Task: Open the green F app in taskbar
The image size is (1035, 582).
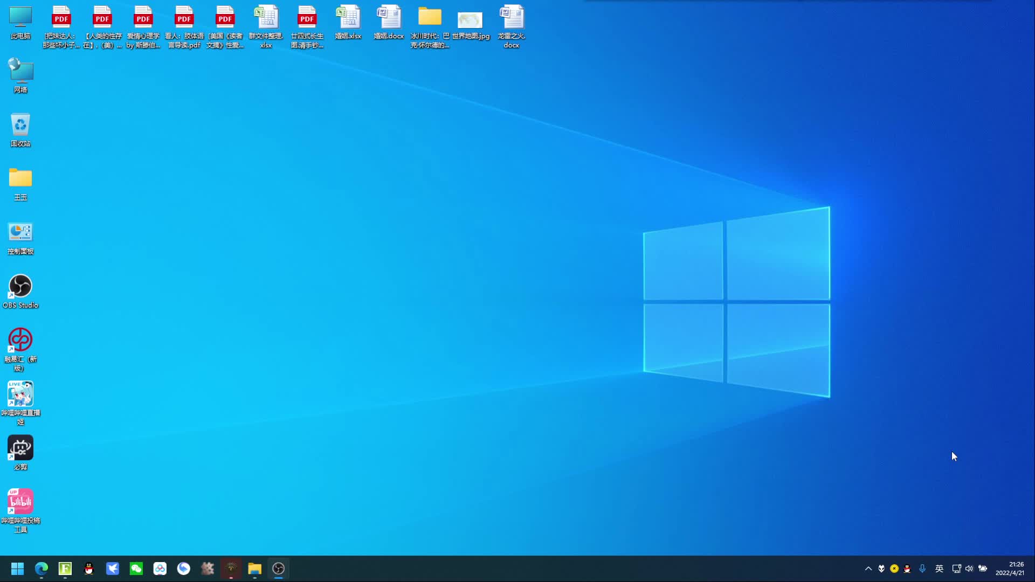Action: (x=65, y=569)
